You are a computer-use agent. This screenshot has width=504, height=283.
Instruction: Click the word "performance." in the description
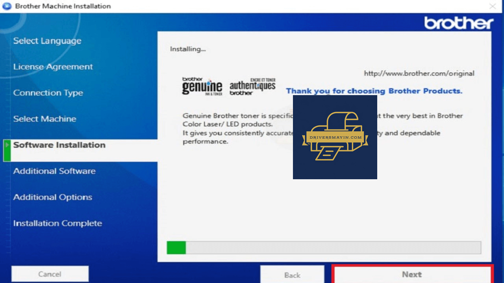[205, 141]
